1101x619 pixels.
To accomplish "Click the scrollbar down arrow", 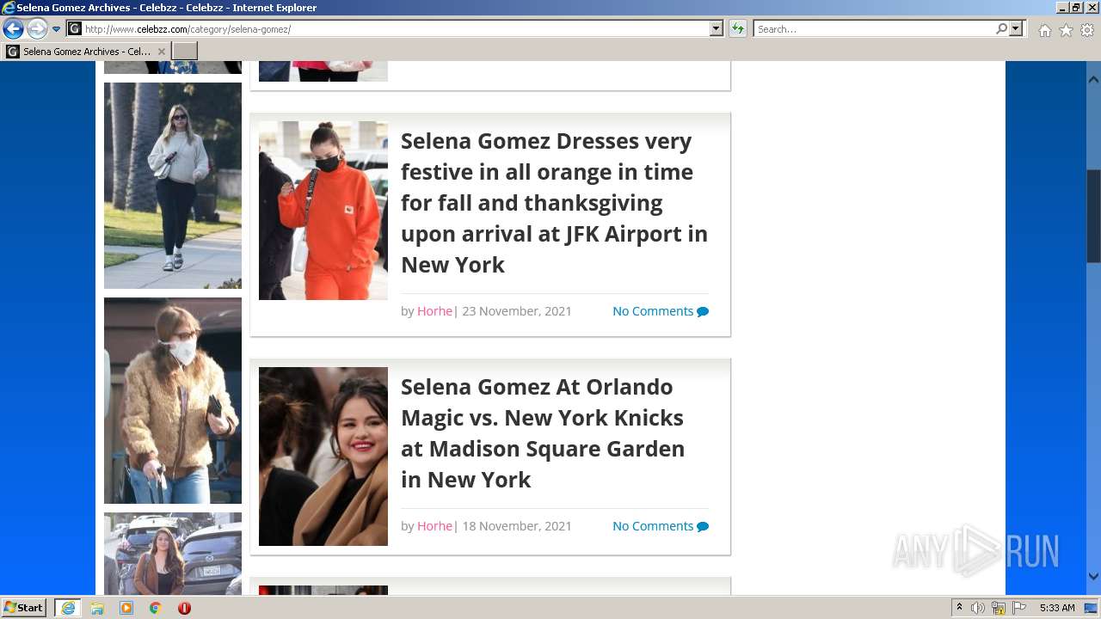I will (1093, 577).
